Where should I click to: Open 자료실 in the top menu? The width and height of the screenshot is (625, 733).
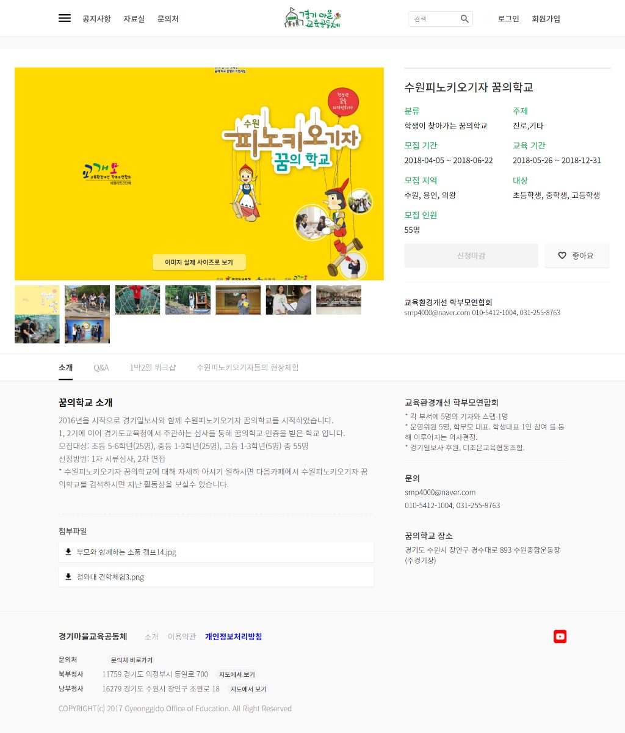(x=134, y=19)
